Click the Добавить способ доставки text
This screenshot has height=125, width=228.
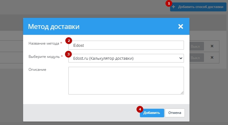(200, 7)
